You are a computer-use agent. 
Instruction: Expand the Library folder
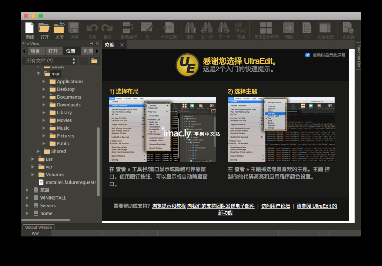pos(44,113)
